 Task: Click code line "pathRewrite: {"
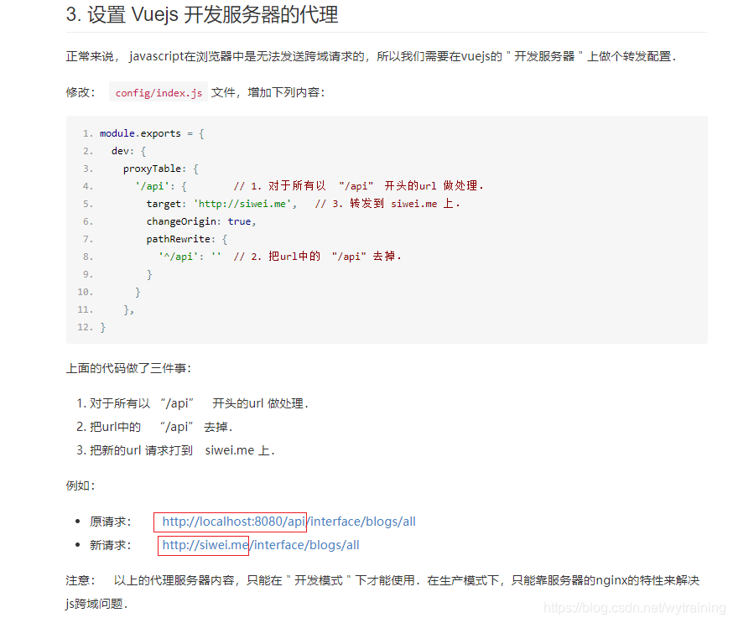[x=187, y=239]
